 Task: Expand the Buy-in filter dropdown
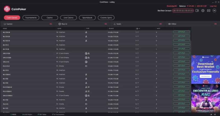(105, 24)
